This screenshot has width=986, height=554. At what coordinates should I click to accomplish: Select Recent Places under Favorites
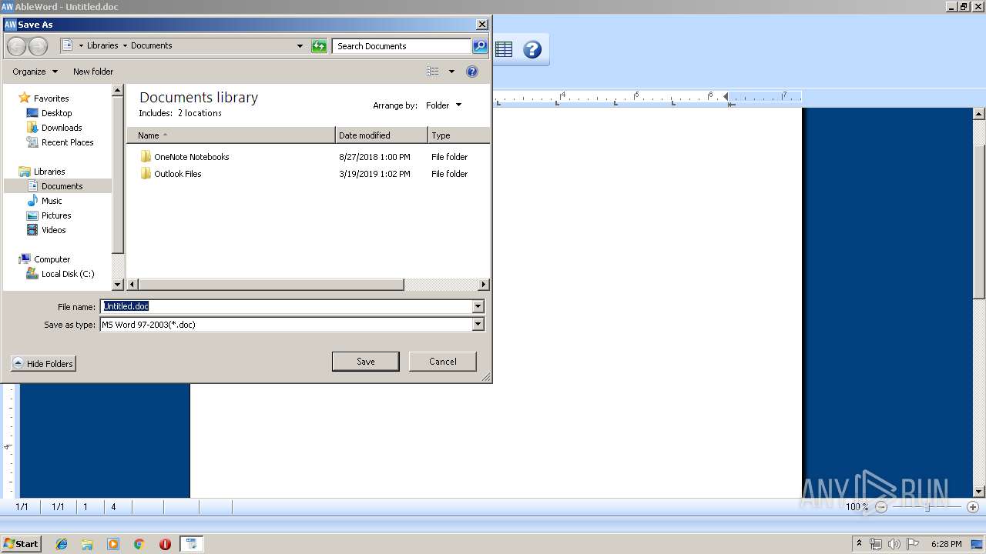click(60, 142)
